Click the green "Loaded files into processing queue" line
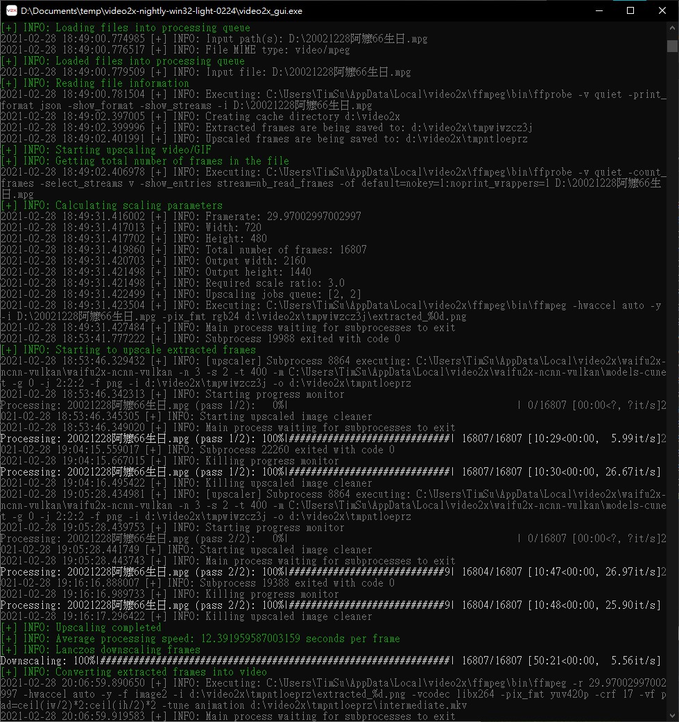Screen dimensions: 679x722 123,61
